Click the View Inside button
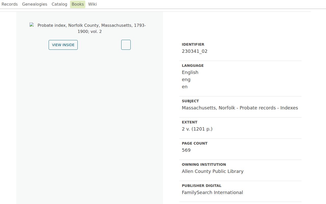Image resolution: width=326 pixels, height=204 pixels. coord(63,45)
